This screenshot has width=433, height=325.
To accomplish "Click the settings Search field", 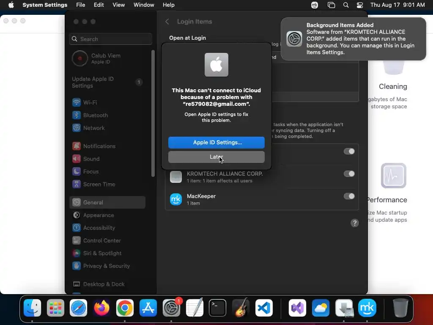I will click(x=110, y=39).
